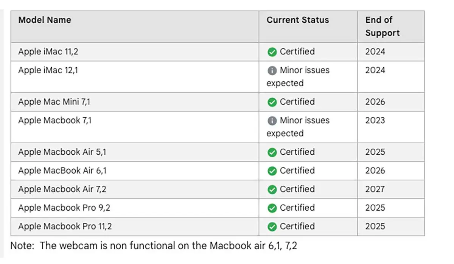Click the green checkmark for MacBook Air 6,1
The image size is (454, 264).
tap(272, 171)
